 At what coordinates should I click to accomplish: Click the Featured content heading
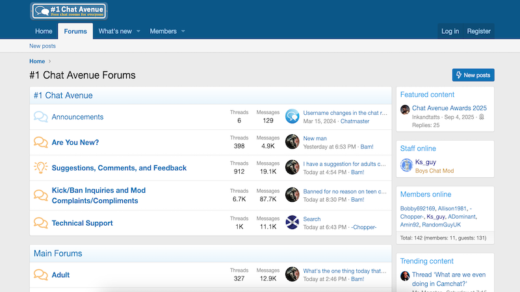click(427, 94)
